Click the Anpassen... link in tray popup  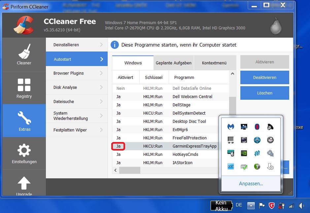pos(251,184)
